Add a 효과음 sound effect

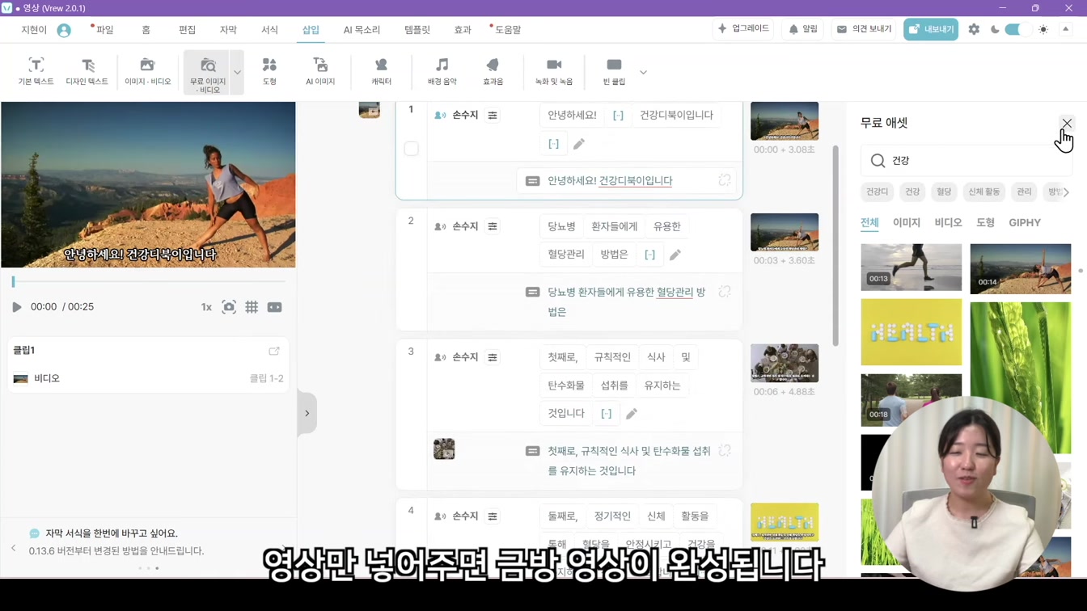(493, 72)
